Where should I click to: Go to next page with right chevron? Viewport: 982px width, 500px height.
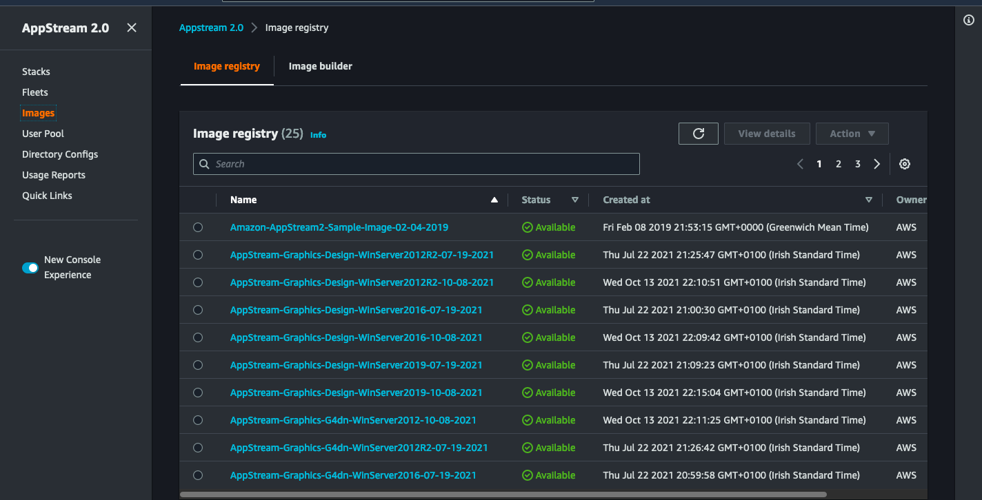877,164
